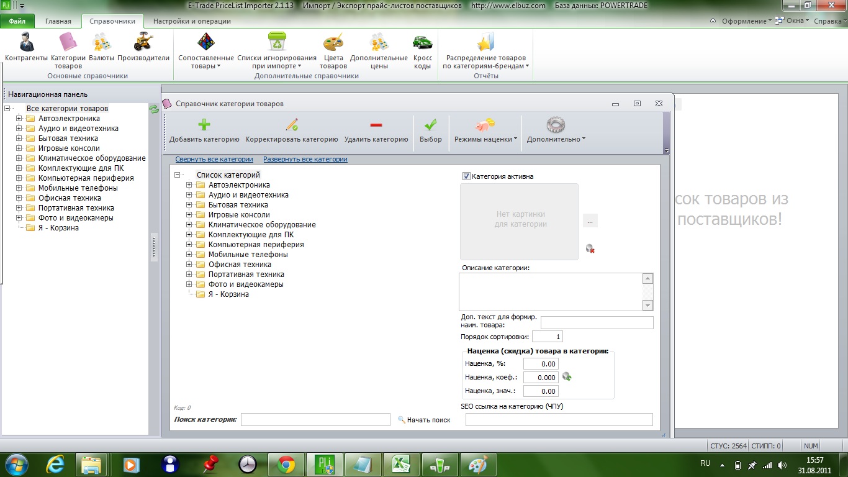Click the Начать поиск button

425,420
